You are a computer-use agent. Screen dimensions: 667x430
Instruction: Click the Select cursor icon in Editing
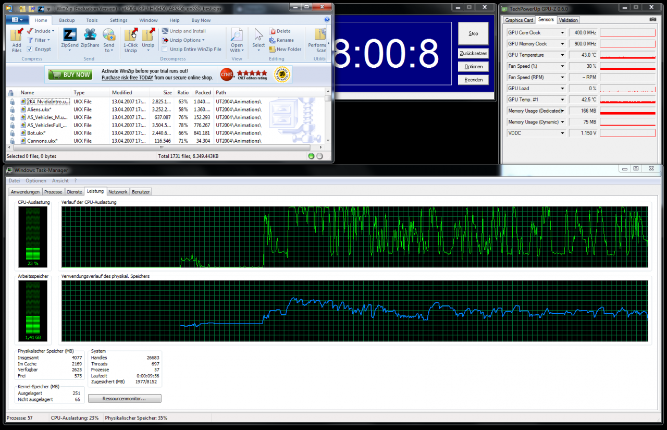(258, 35)
